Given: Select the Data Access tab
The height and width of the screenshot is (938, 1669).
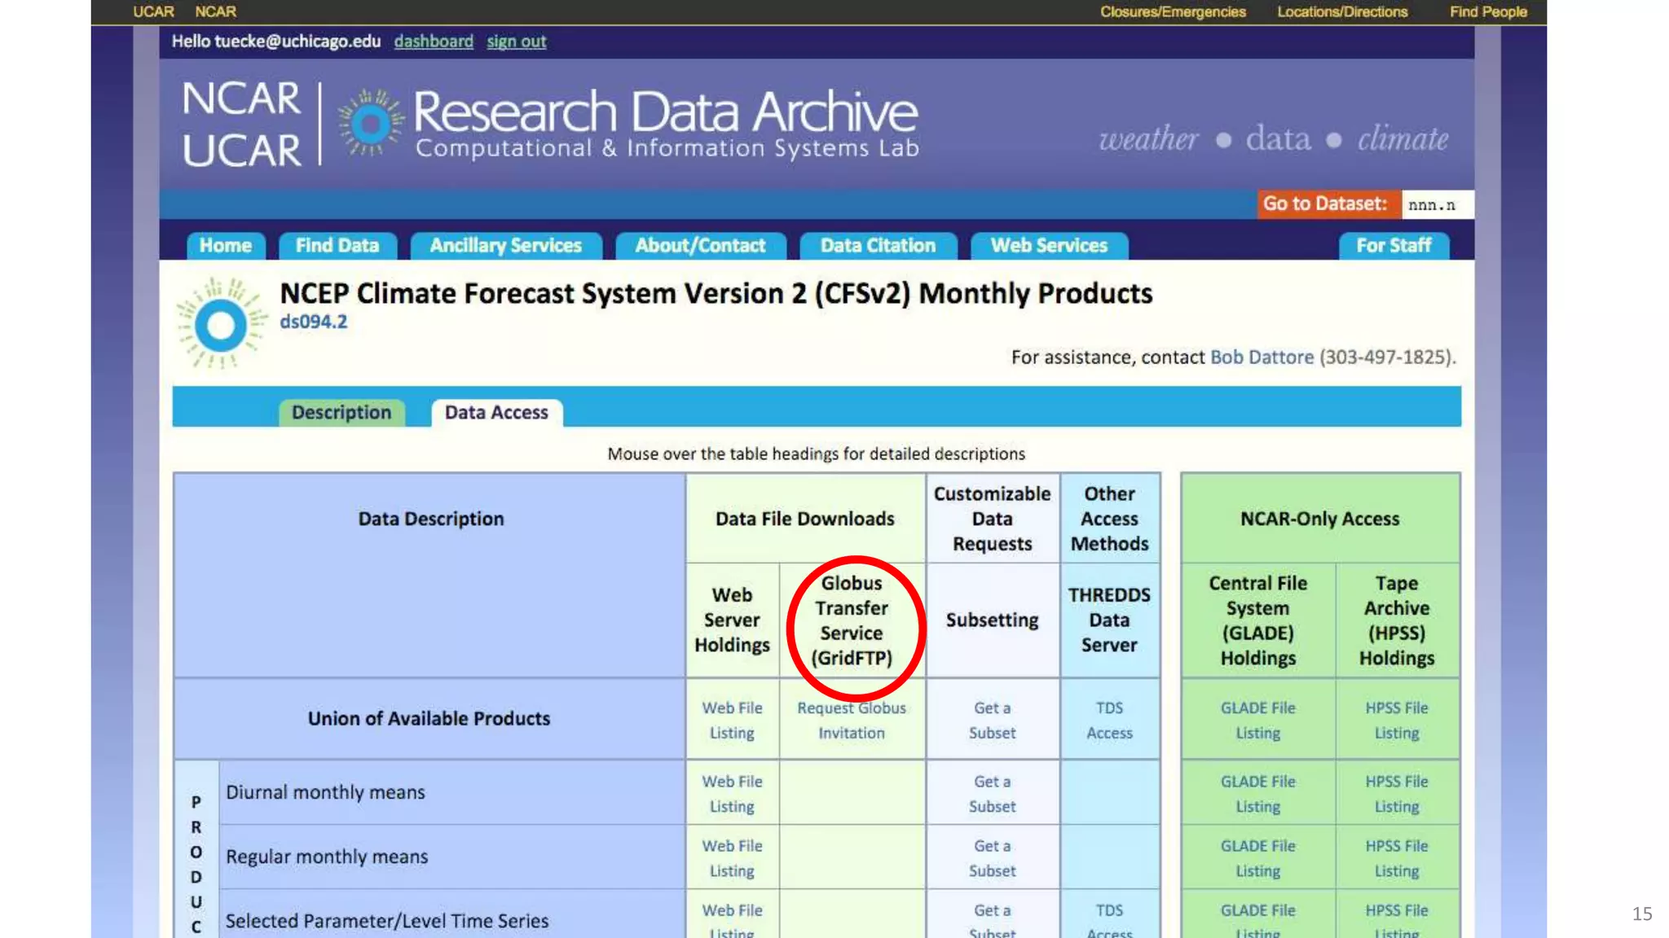Looking at the screenshot, I should (x=496, y=413).
